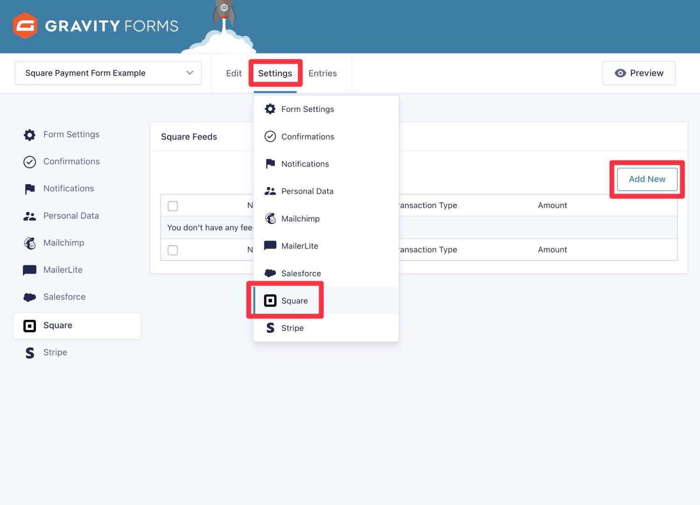Click the gear icon beside sidebar Form Settings

(x=29, y=135)
